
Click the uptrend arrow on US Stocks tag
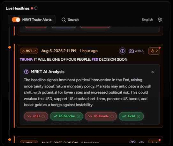tap(55, 116)
